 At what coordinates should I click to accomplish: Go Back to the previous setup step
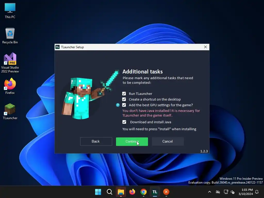click(x=96, y=142)
